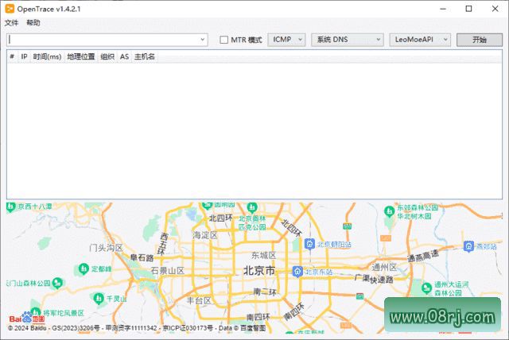Click the 通州区 label on map
The width and height of the screenshot is (509, 340).
[x=384, y=268]
